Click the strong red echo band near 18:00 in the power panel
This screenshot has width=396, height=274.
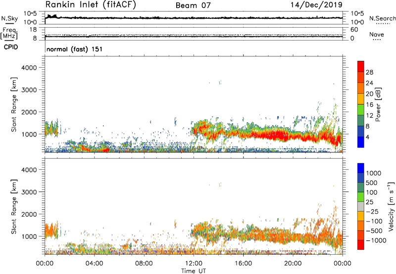click(270, 135)
